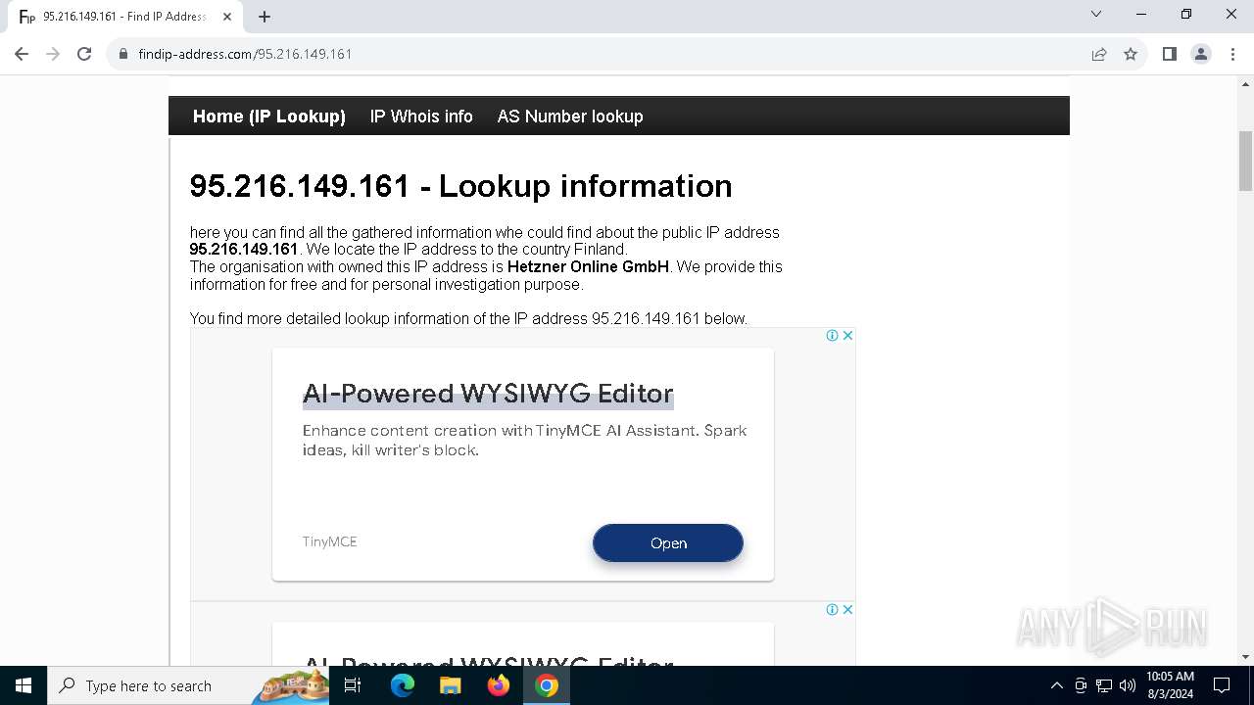Close the first ad with X
The image size is (1254, 705).
(848, 335)
